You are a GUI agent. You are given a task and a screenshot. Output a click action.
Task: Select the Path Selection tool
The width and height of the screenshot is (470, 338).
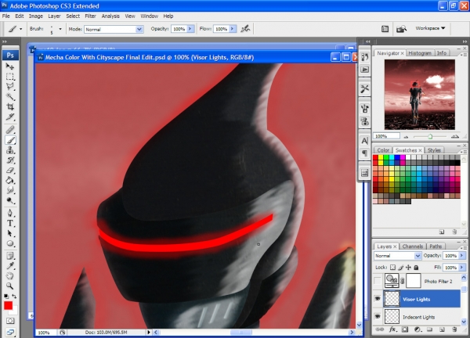coord(10,233)
